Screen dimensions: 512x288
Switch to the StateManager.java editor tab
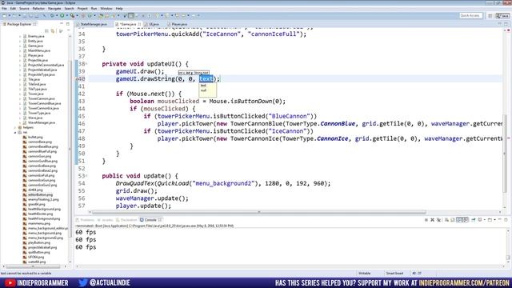click(93, 24)
